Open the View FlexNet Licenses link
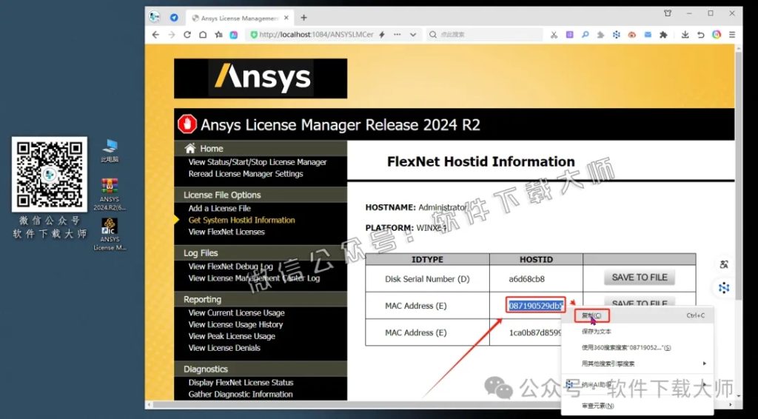This screenshot has height=419, width=758. 227,232
